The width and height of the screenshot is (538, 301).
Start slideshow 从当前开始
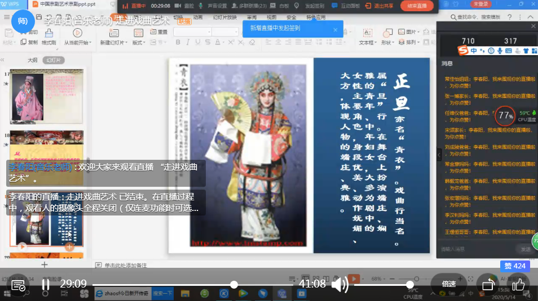tap(78, 37)
